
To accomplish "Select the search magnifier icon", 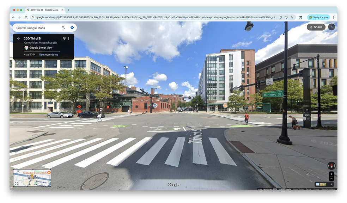I will pos(63,27).
